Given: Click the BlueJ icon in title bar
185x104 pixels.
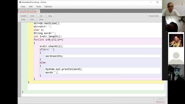Looking at the screenshot, I should tap(20, 2).
